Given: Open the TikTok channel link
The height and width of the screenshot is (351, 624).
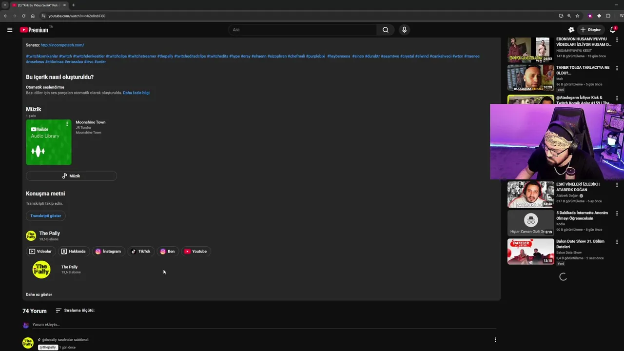Looking at the screenshot, I should click(141, 252).
